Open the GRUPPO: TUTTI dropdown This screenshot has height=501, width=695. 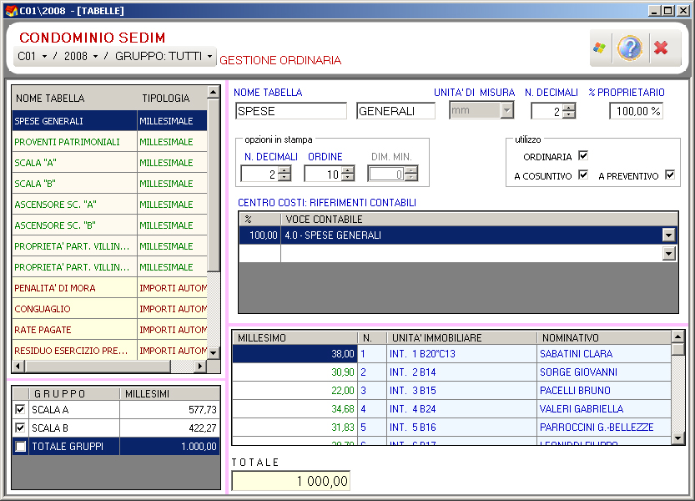[x=209, y=56]
